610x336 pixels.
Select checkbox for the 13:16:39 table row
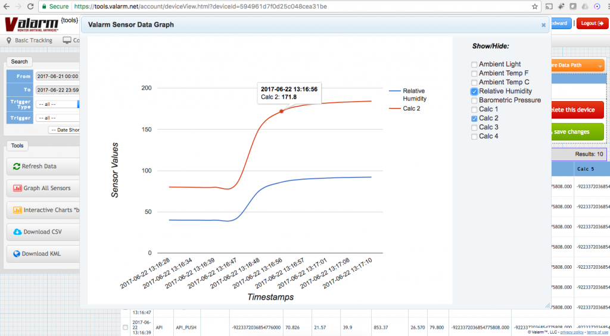(125, 328)
